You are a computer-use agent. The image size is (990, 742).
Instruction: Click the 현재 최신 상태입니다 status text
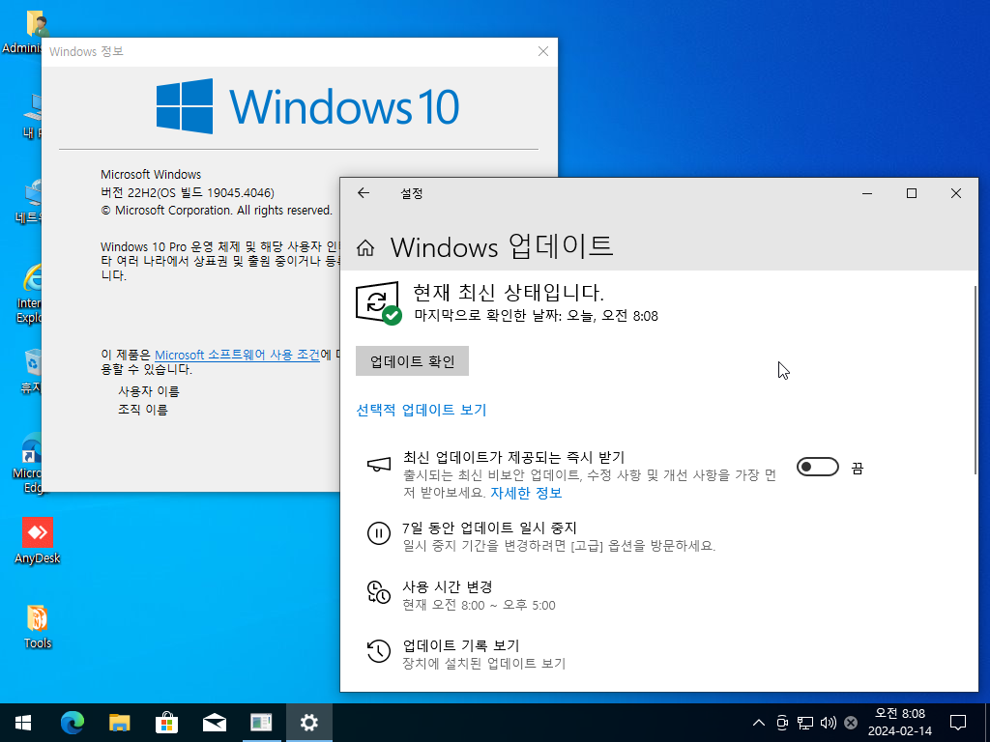[509, 293]
